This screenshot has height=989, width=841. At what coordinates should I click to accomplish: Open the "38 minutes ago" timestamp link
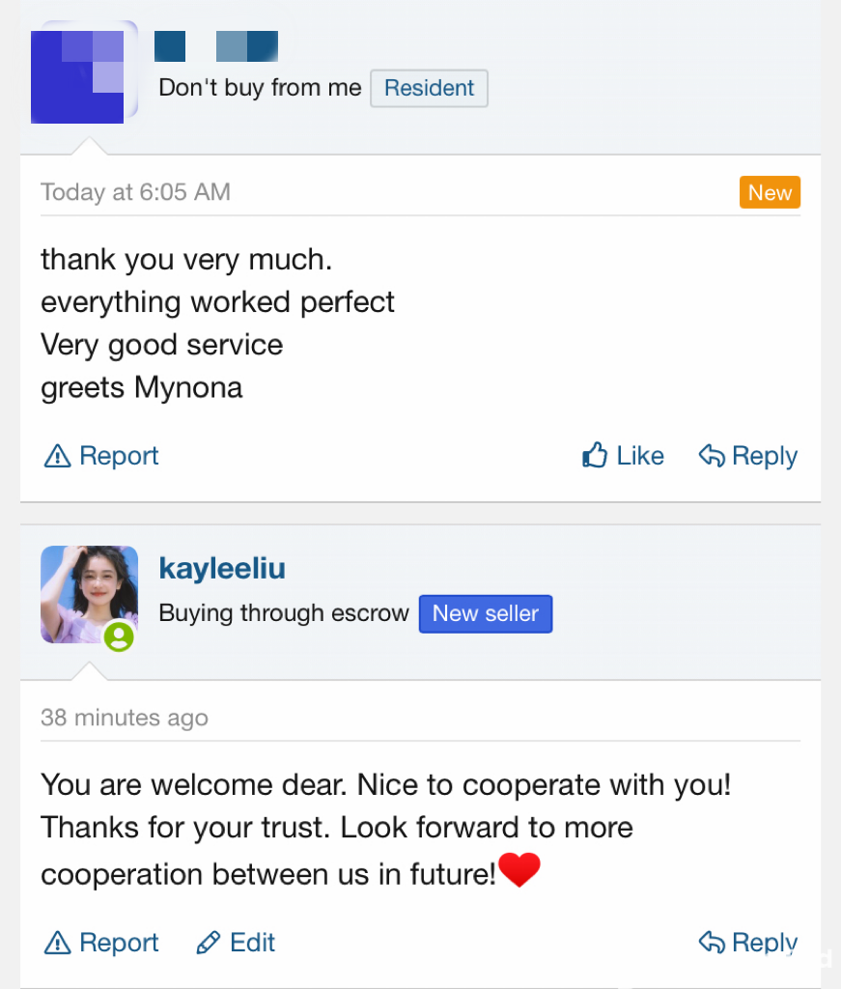click(x=125, y=718)
